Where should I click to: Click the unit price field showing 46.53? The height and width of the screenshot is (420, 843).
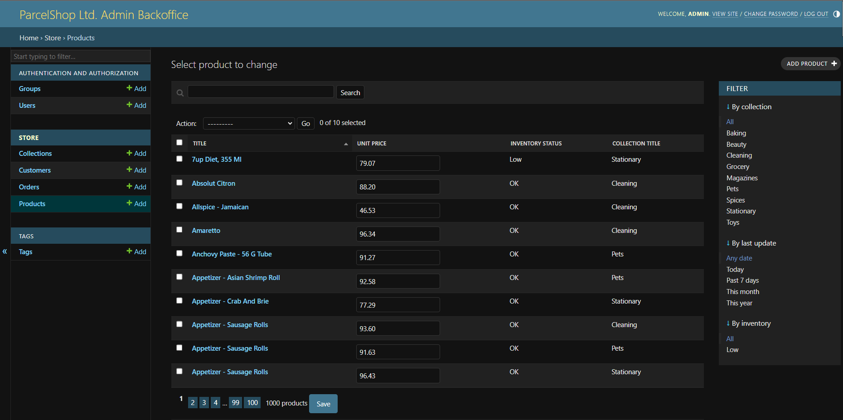click(x=398, y=210)
